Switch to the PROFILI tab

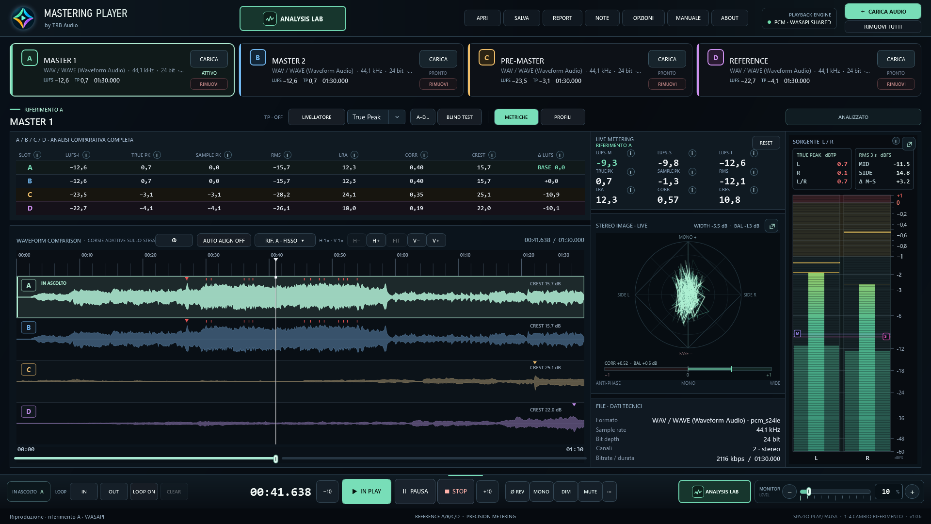563,117
